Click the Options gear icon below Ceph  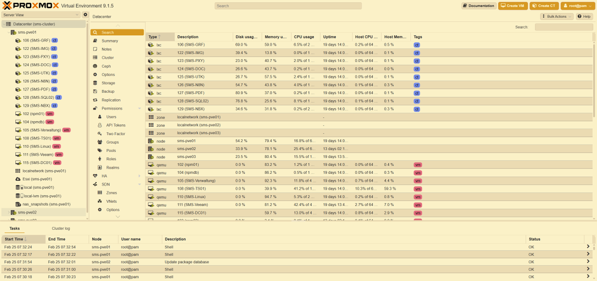(x=95, y=74)
